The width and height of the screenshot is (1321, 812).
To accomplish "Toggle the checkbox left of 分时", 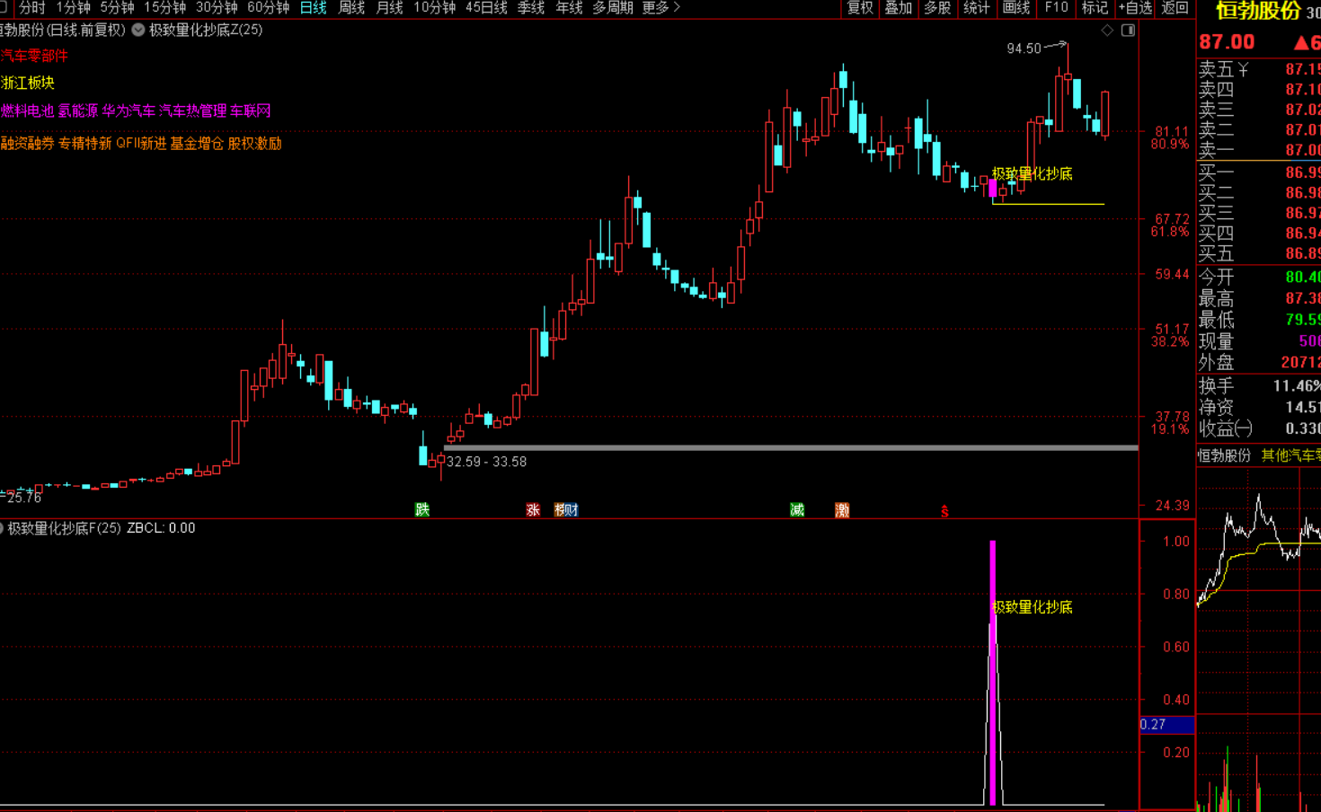I will click(4, 7).
